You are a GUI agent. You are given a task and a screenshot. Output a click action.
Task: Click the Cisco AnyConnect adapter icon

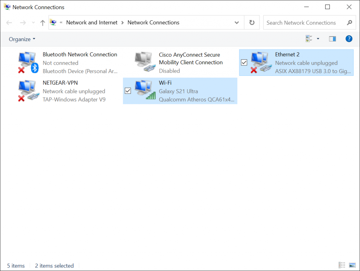145,62
